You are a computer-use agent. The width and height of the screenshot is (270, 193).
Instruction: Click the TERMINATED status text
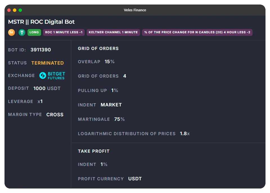click(48, 63)
